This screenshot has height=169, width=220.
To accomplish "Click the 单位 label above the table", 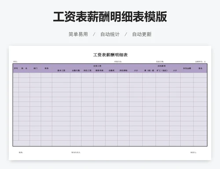I will click(15, 62).
